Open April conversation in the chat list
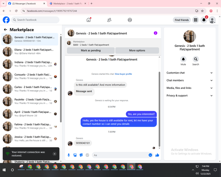Screen dimensions: 221x177 30,114
